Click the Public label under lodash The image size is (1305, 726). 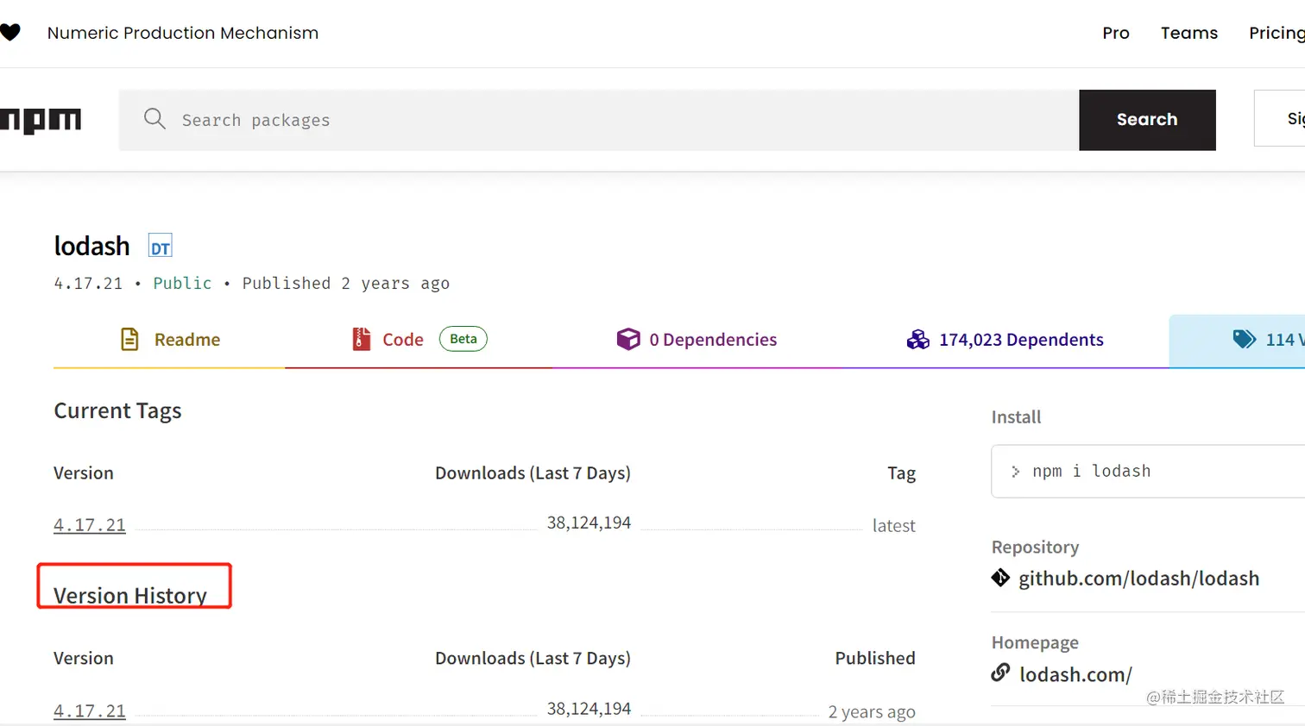click(x=182, y=283)
